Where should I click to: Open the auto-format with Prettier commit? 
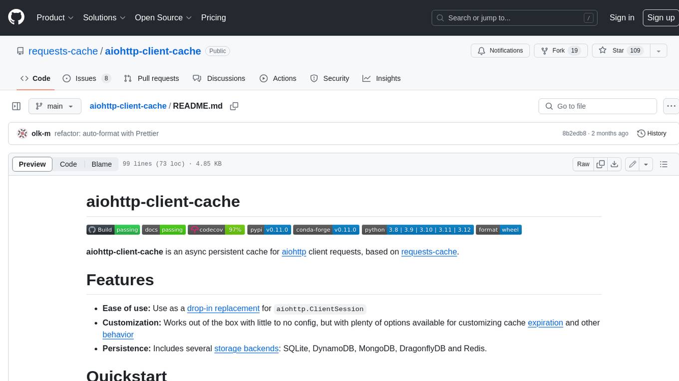[x=106, y=134]
